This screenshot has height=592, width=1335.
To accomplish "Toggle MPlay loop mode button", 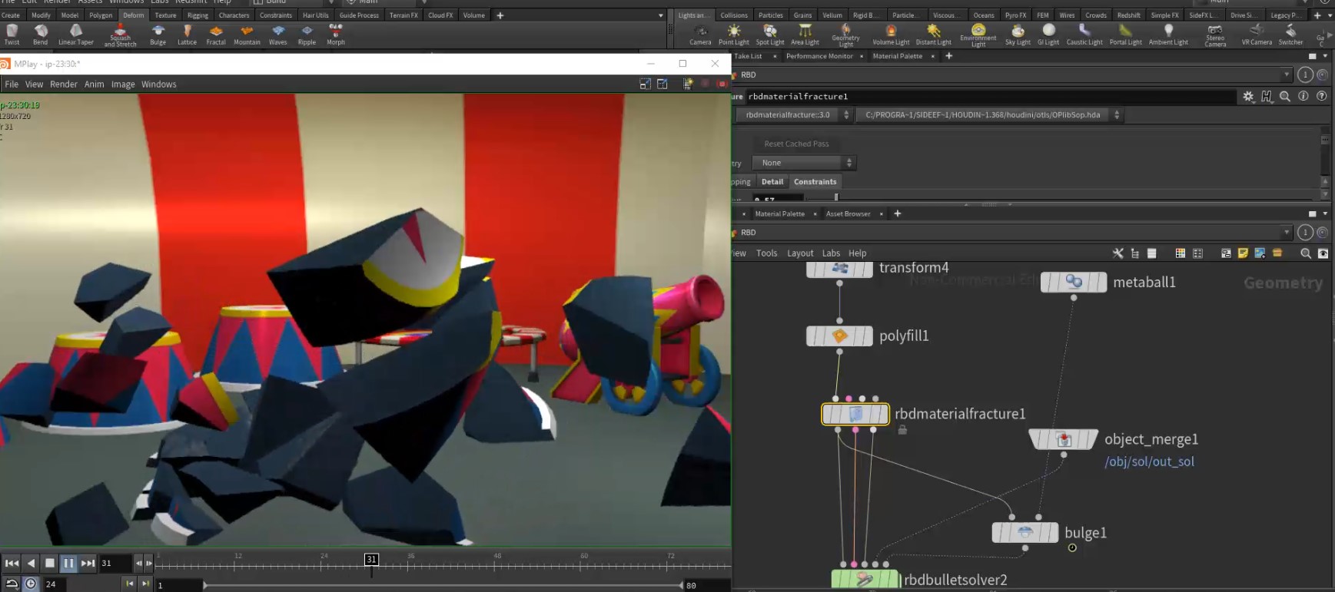I will coord(12,584).
